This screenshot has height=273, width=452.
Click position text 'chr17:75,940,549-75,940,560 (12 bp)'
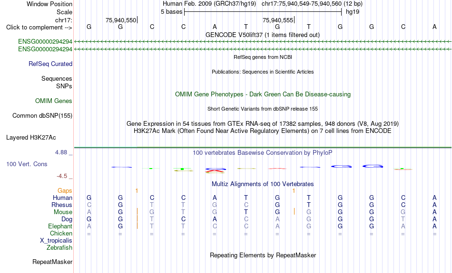312,4
